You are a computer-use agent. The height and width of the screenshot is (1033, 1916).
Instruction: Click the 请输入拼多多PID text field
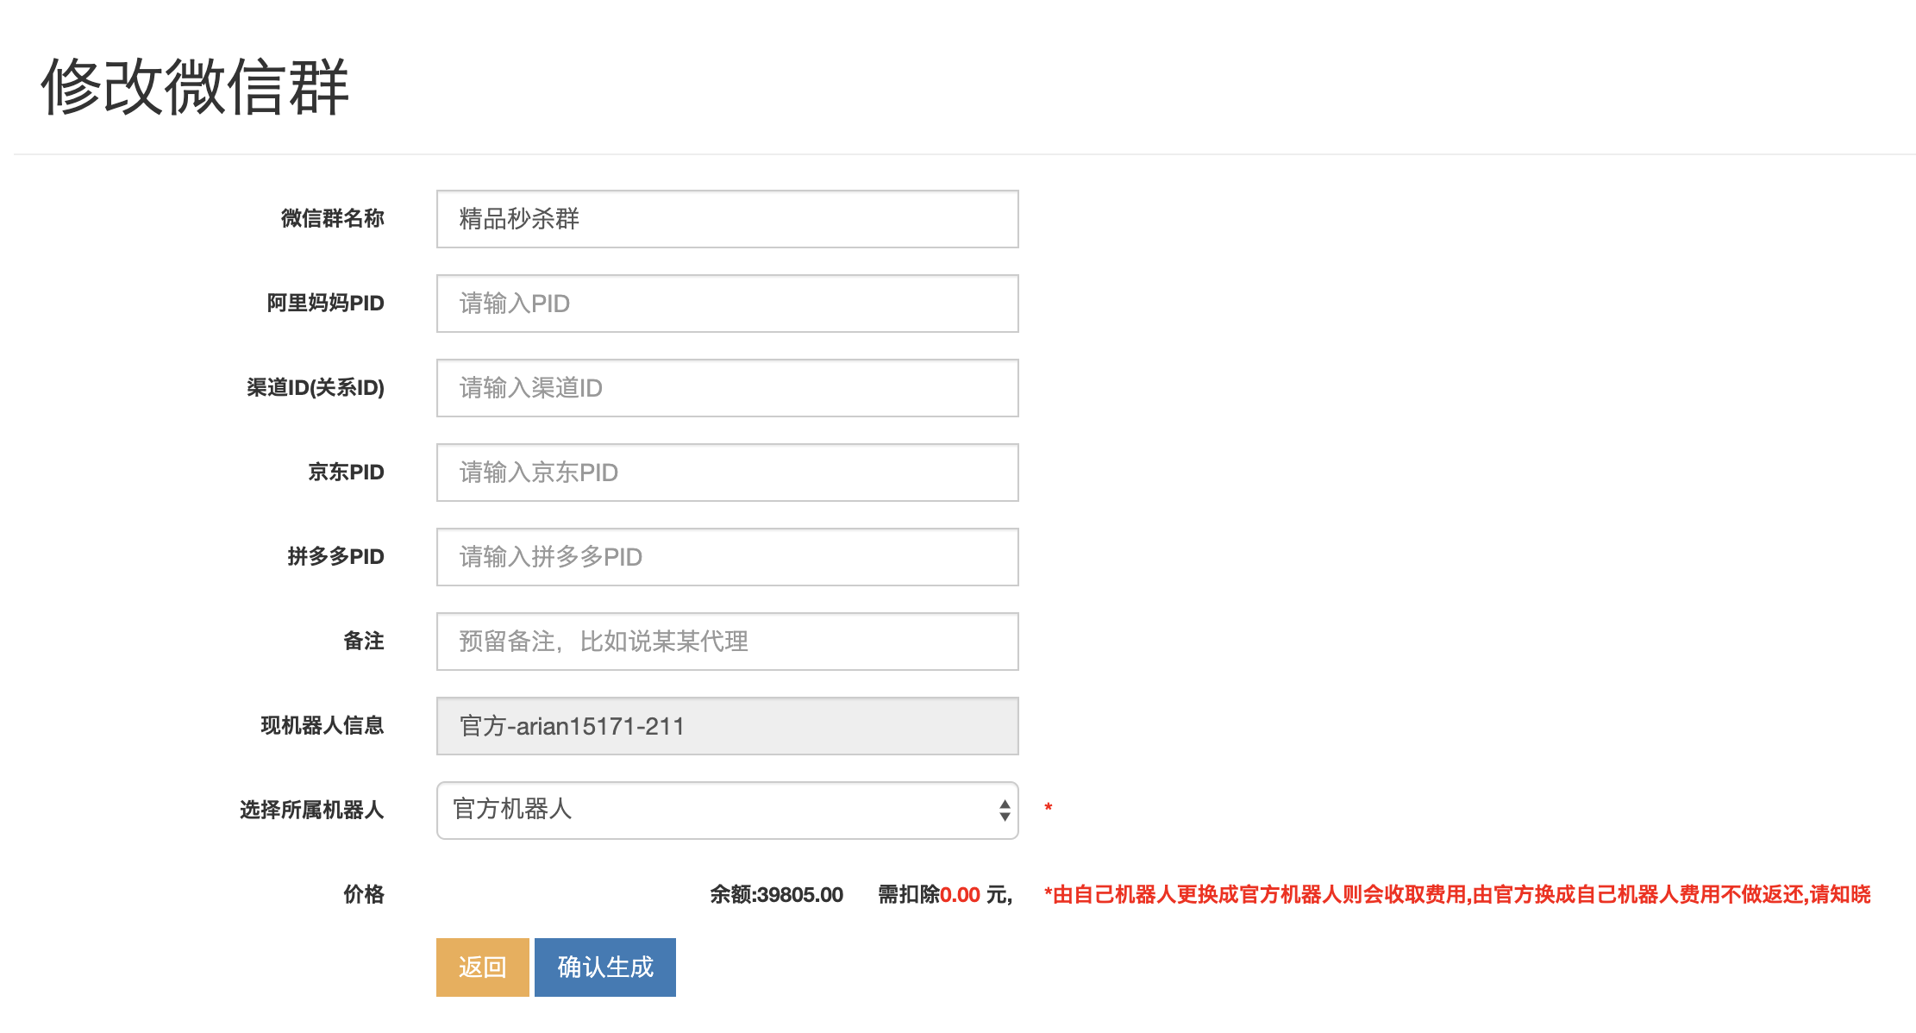[x=727, y=557]
